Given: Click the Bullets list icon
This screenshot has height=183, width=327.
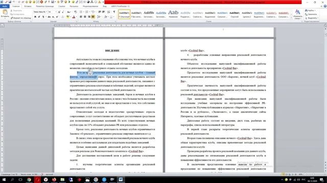Looking at the screenshot, I should [81, 12].
